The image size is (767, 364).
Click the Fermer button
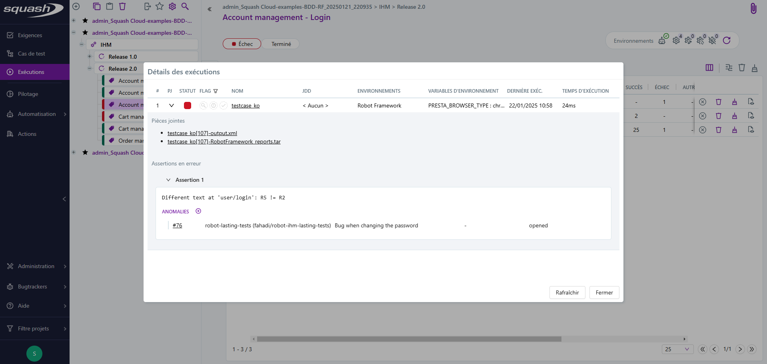604,292
